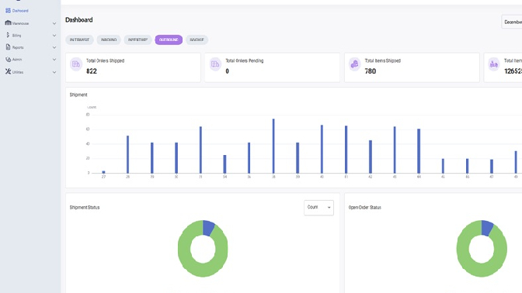522x293 pixels.
Task: Click the shipment bar for week 40
Action: point(322,149)
